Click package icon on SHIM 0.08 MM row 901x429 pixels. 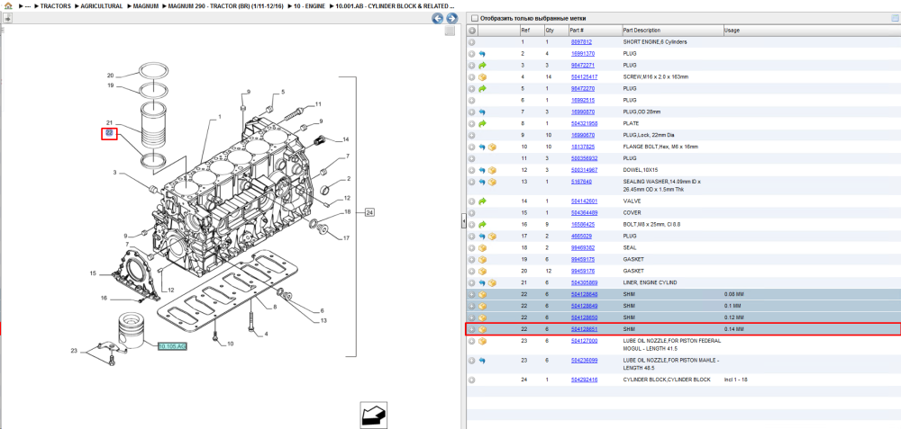(482, 294)
